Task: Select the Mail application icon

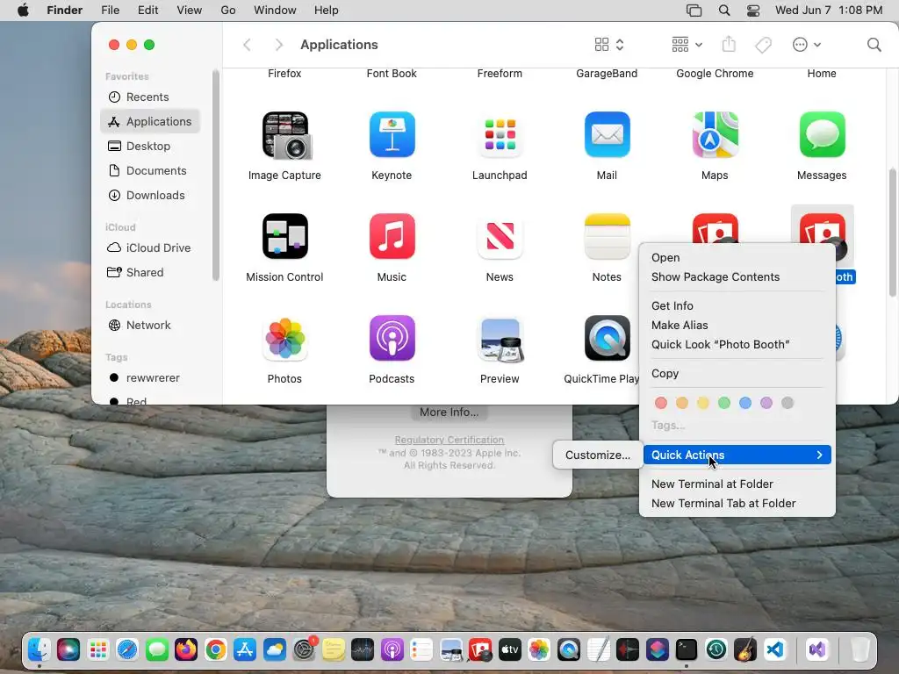Action: tap(607, 134)
